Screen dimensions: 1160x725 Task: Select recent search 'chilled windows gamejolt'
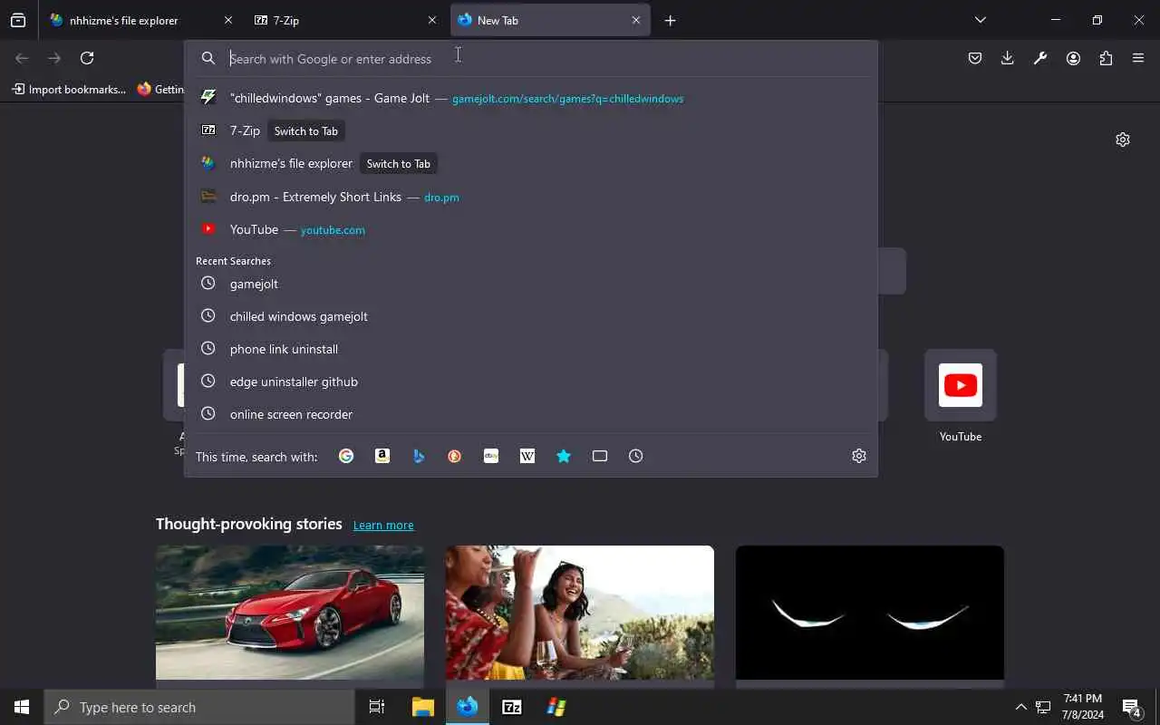531,316
